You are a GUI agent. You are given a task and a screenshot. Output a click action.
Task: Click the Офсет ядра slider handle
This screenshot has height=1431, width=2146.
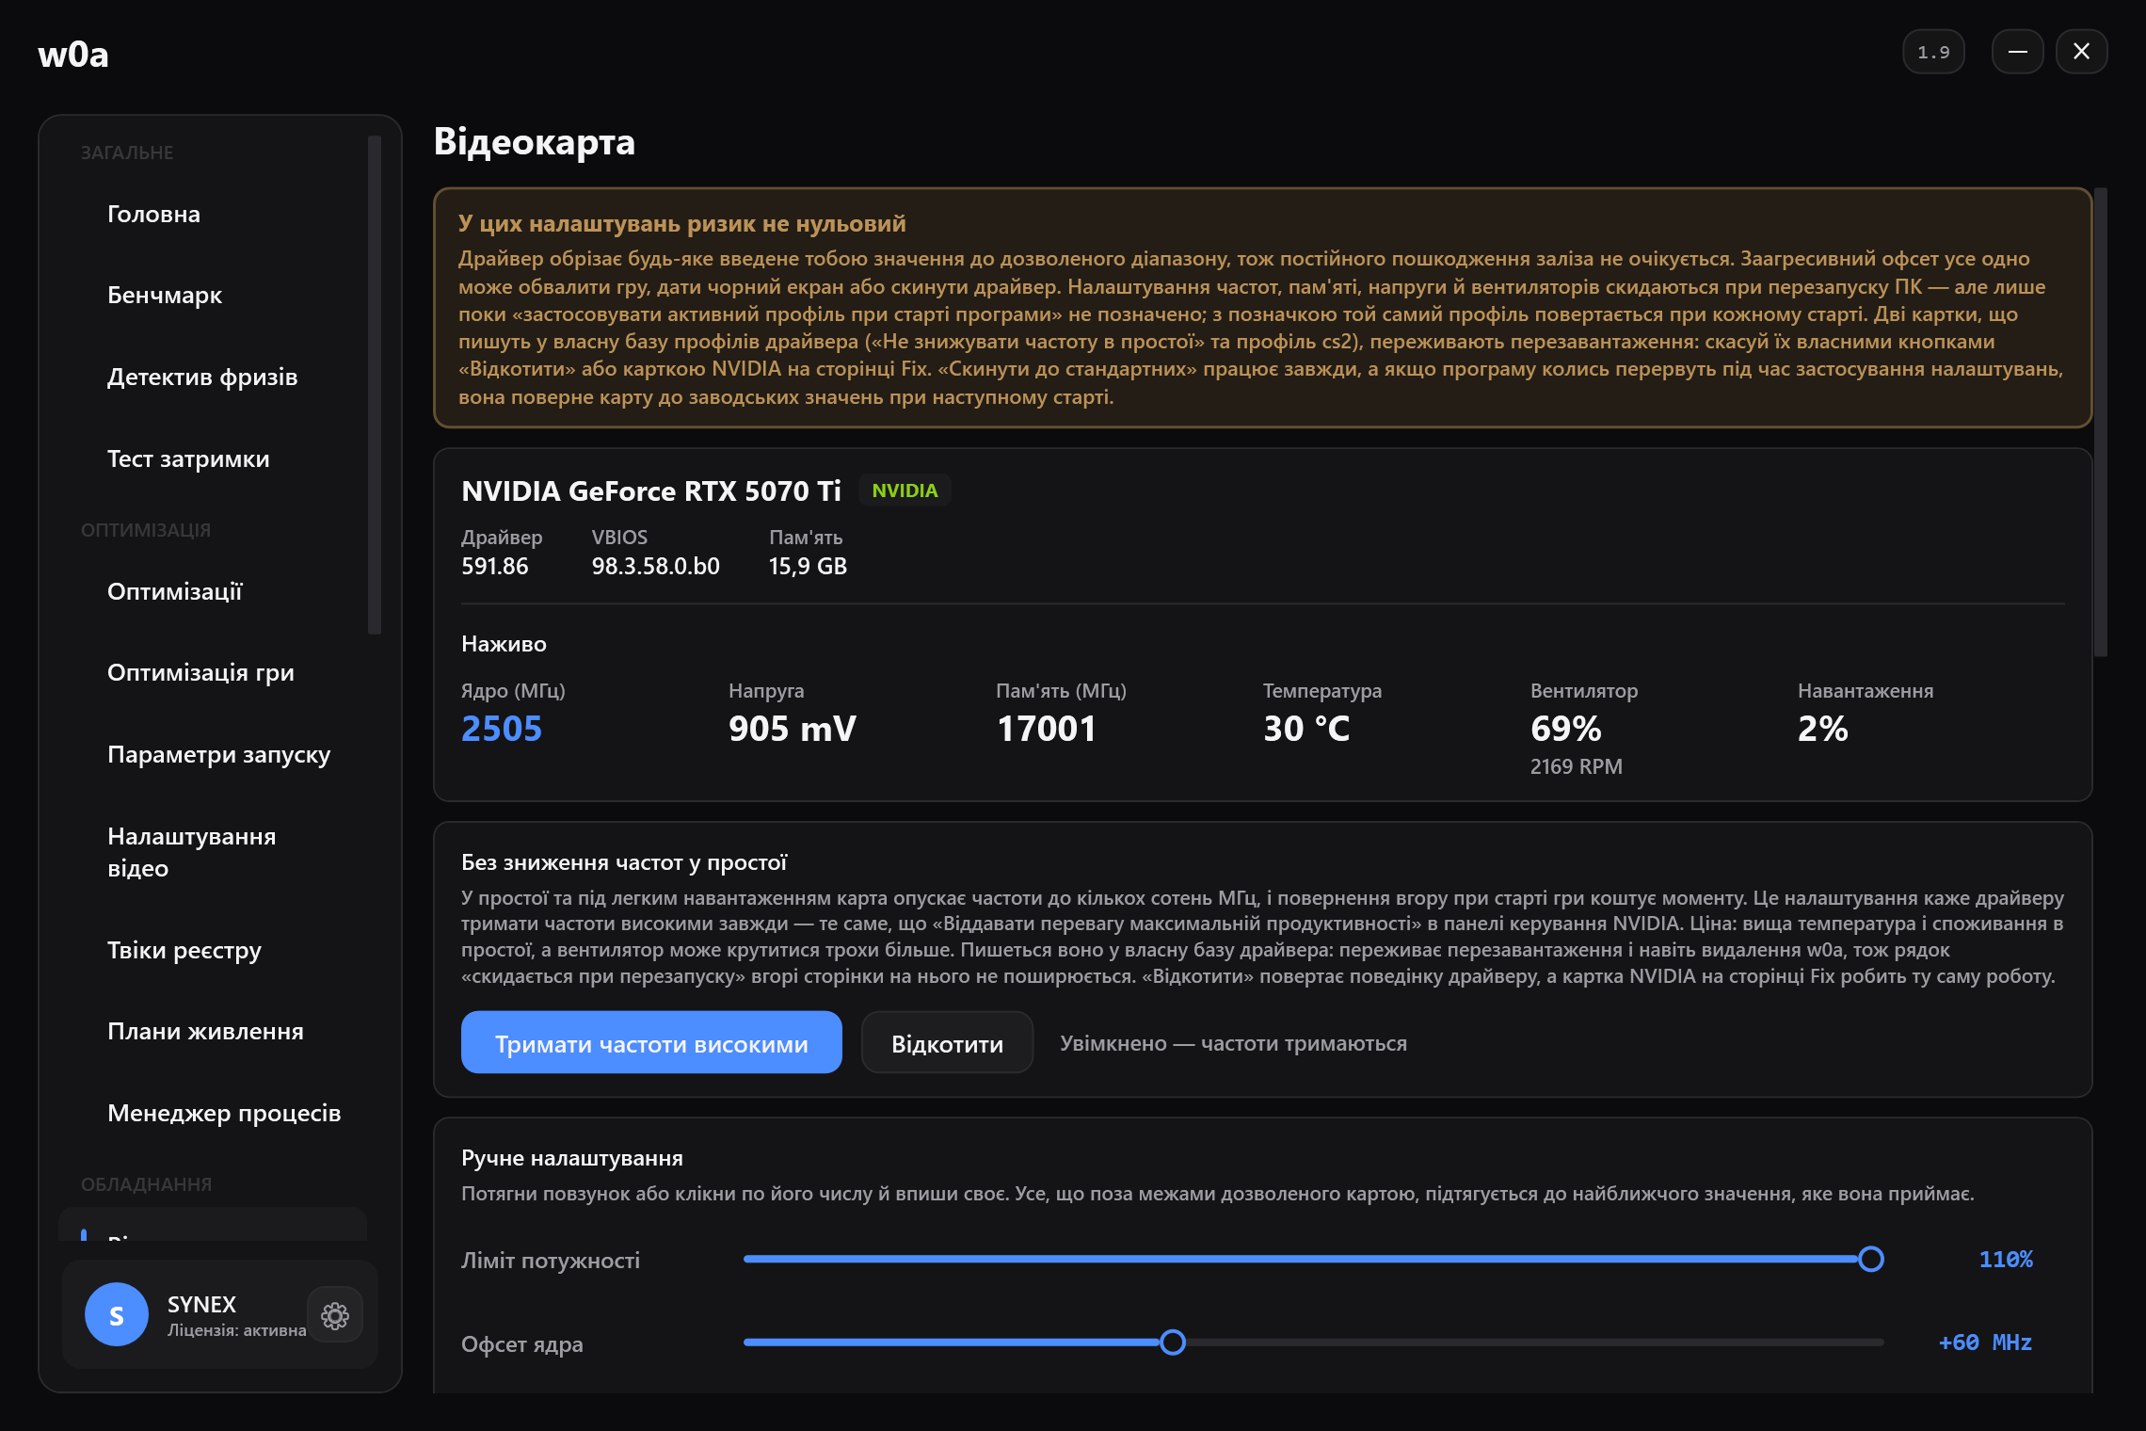tap(1173, 1343)
